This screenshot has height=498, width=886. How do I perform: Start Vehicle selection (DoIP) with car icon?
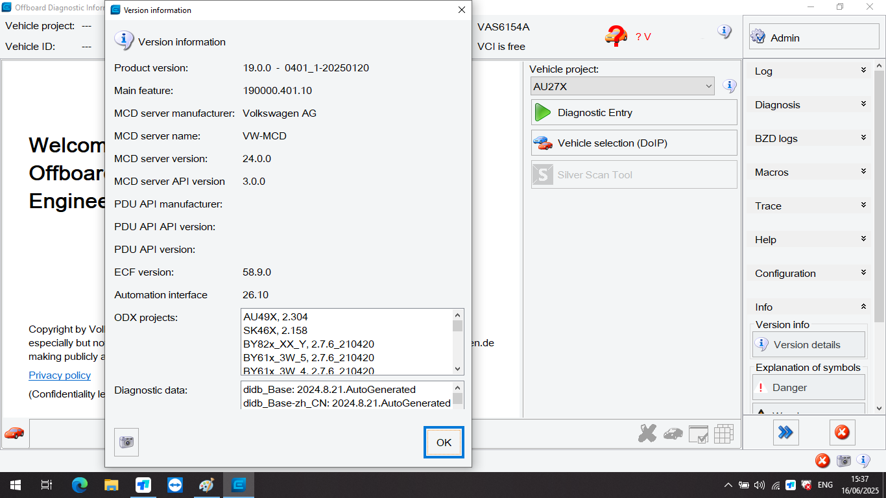tap(544, 143)
